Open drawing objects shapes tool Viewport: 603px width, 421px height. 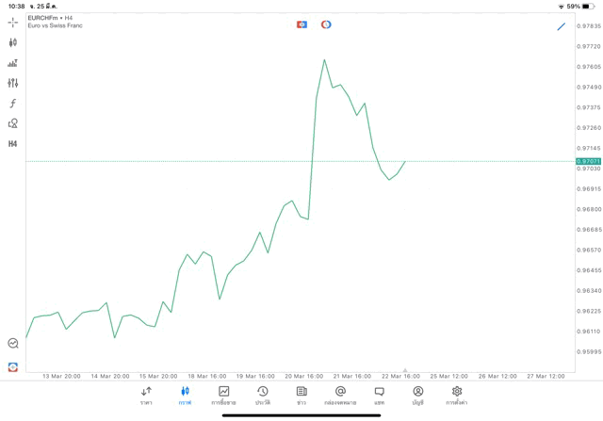(x=13, y=123)
